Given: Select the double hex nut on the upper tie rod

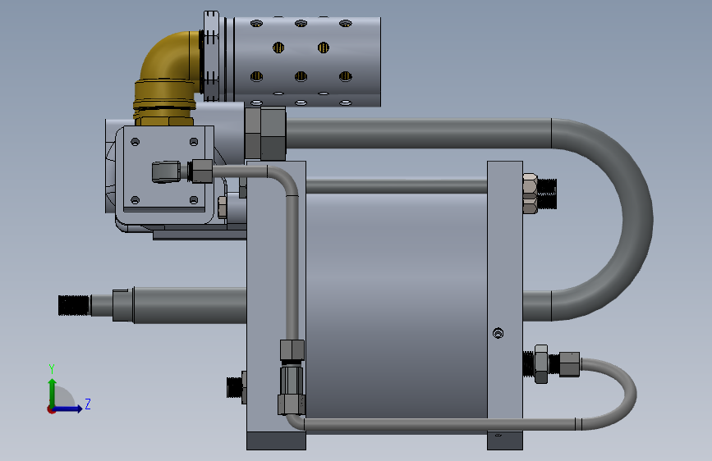Looking at the screenshot, I should (x=530, y=194).
